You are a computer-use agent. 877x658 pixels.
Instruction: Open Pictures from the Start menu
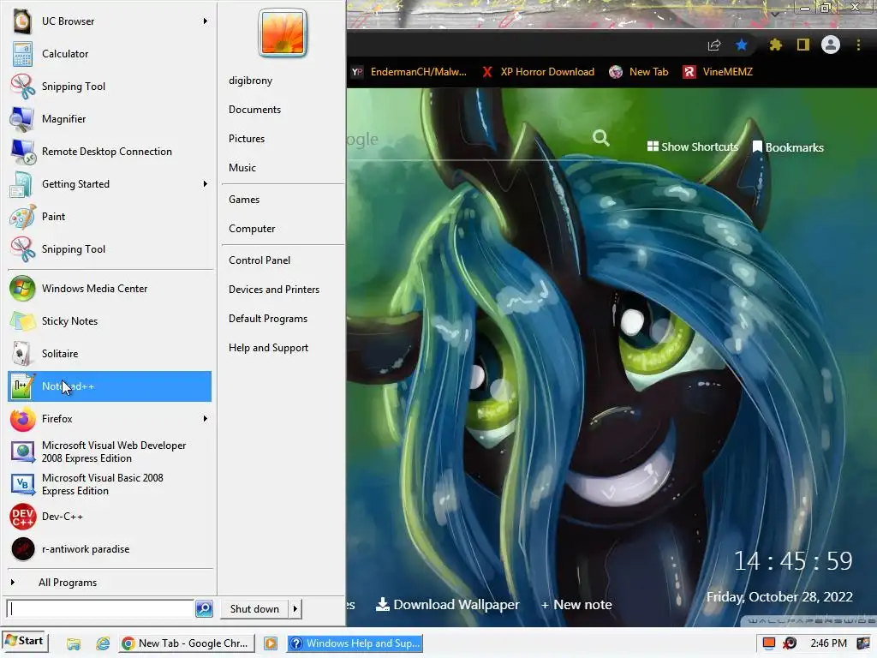tap(247, 139)
